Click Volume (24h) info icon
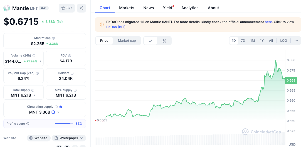The image size is (301, 147). pyautogui.click(x=34, y=55)
